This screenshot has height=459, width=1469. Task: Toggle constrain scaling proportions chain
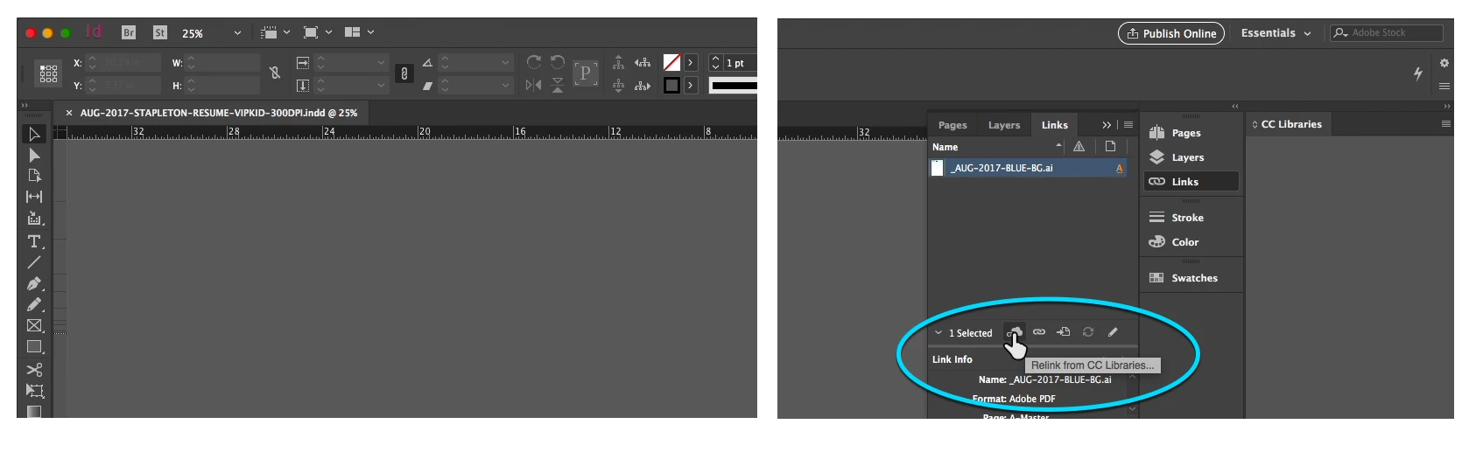tap(404, 73)
